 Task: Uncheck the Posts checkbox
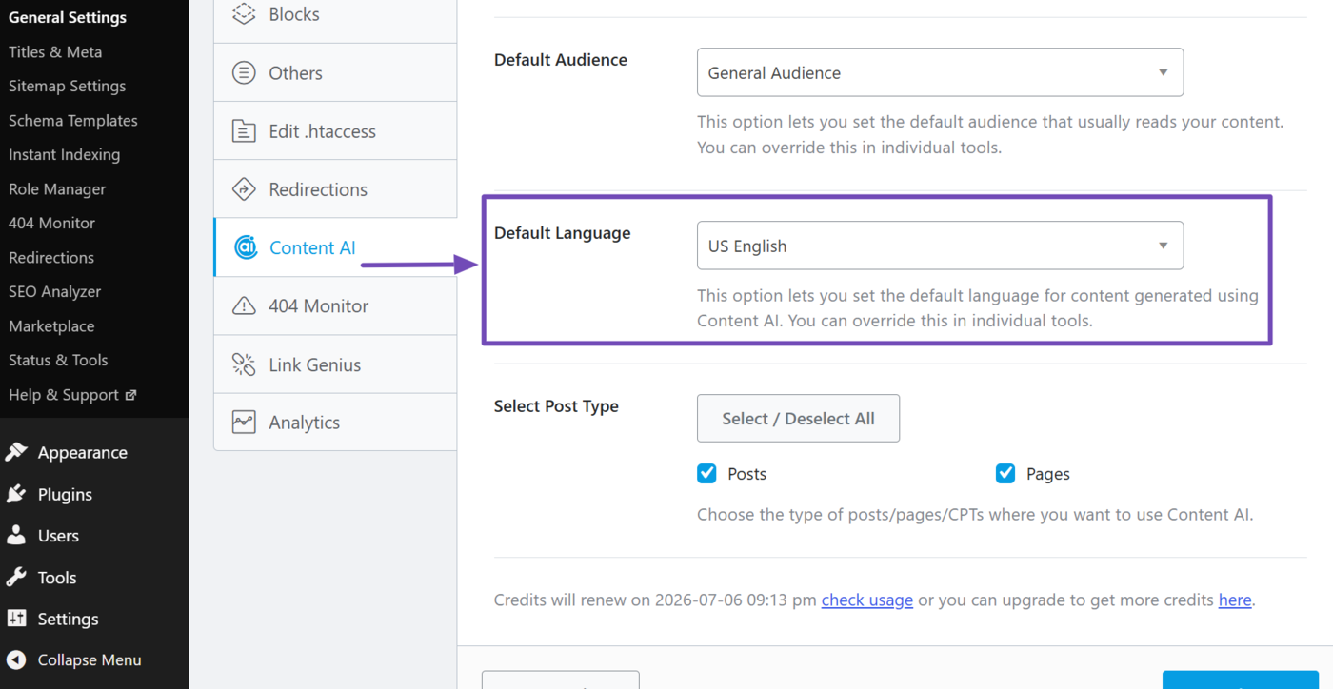click(706, 473)
